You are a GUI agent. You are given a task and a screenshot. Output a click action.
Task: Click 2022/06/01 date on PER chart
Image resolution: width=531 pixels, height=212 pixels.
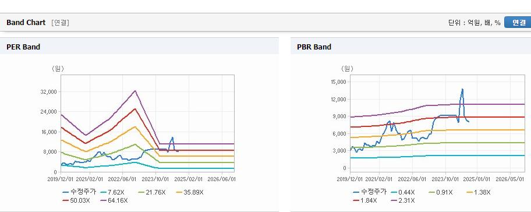[x=122, y=179]
